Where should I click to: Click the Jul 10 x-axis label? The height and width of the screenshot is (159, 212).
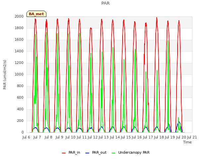click(x=71, y=137)
